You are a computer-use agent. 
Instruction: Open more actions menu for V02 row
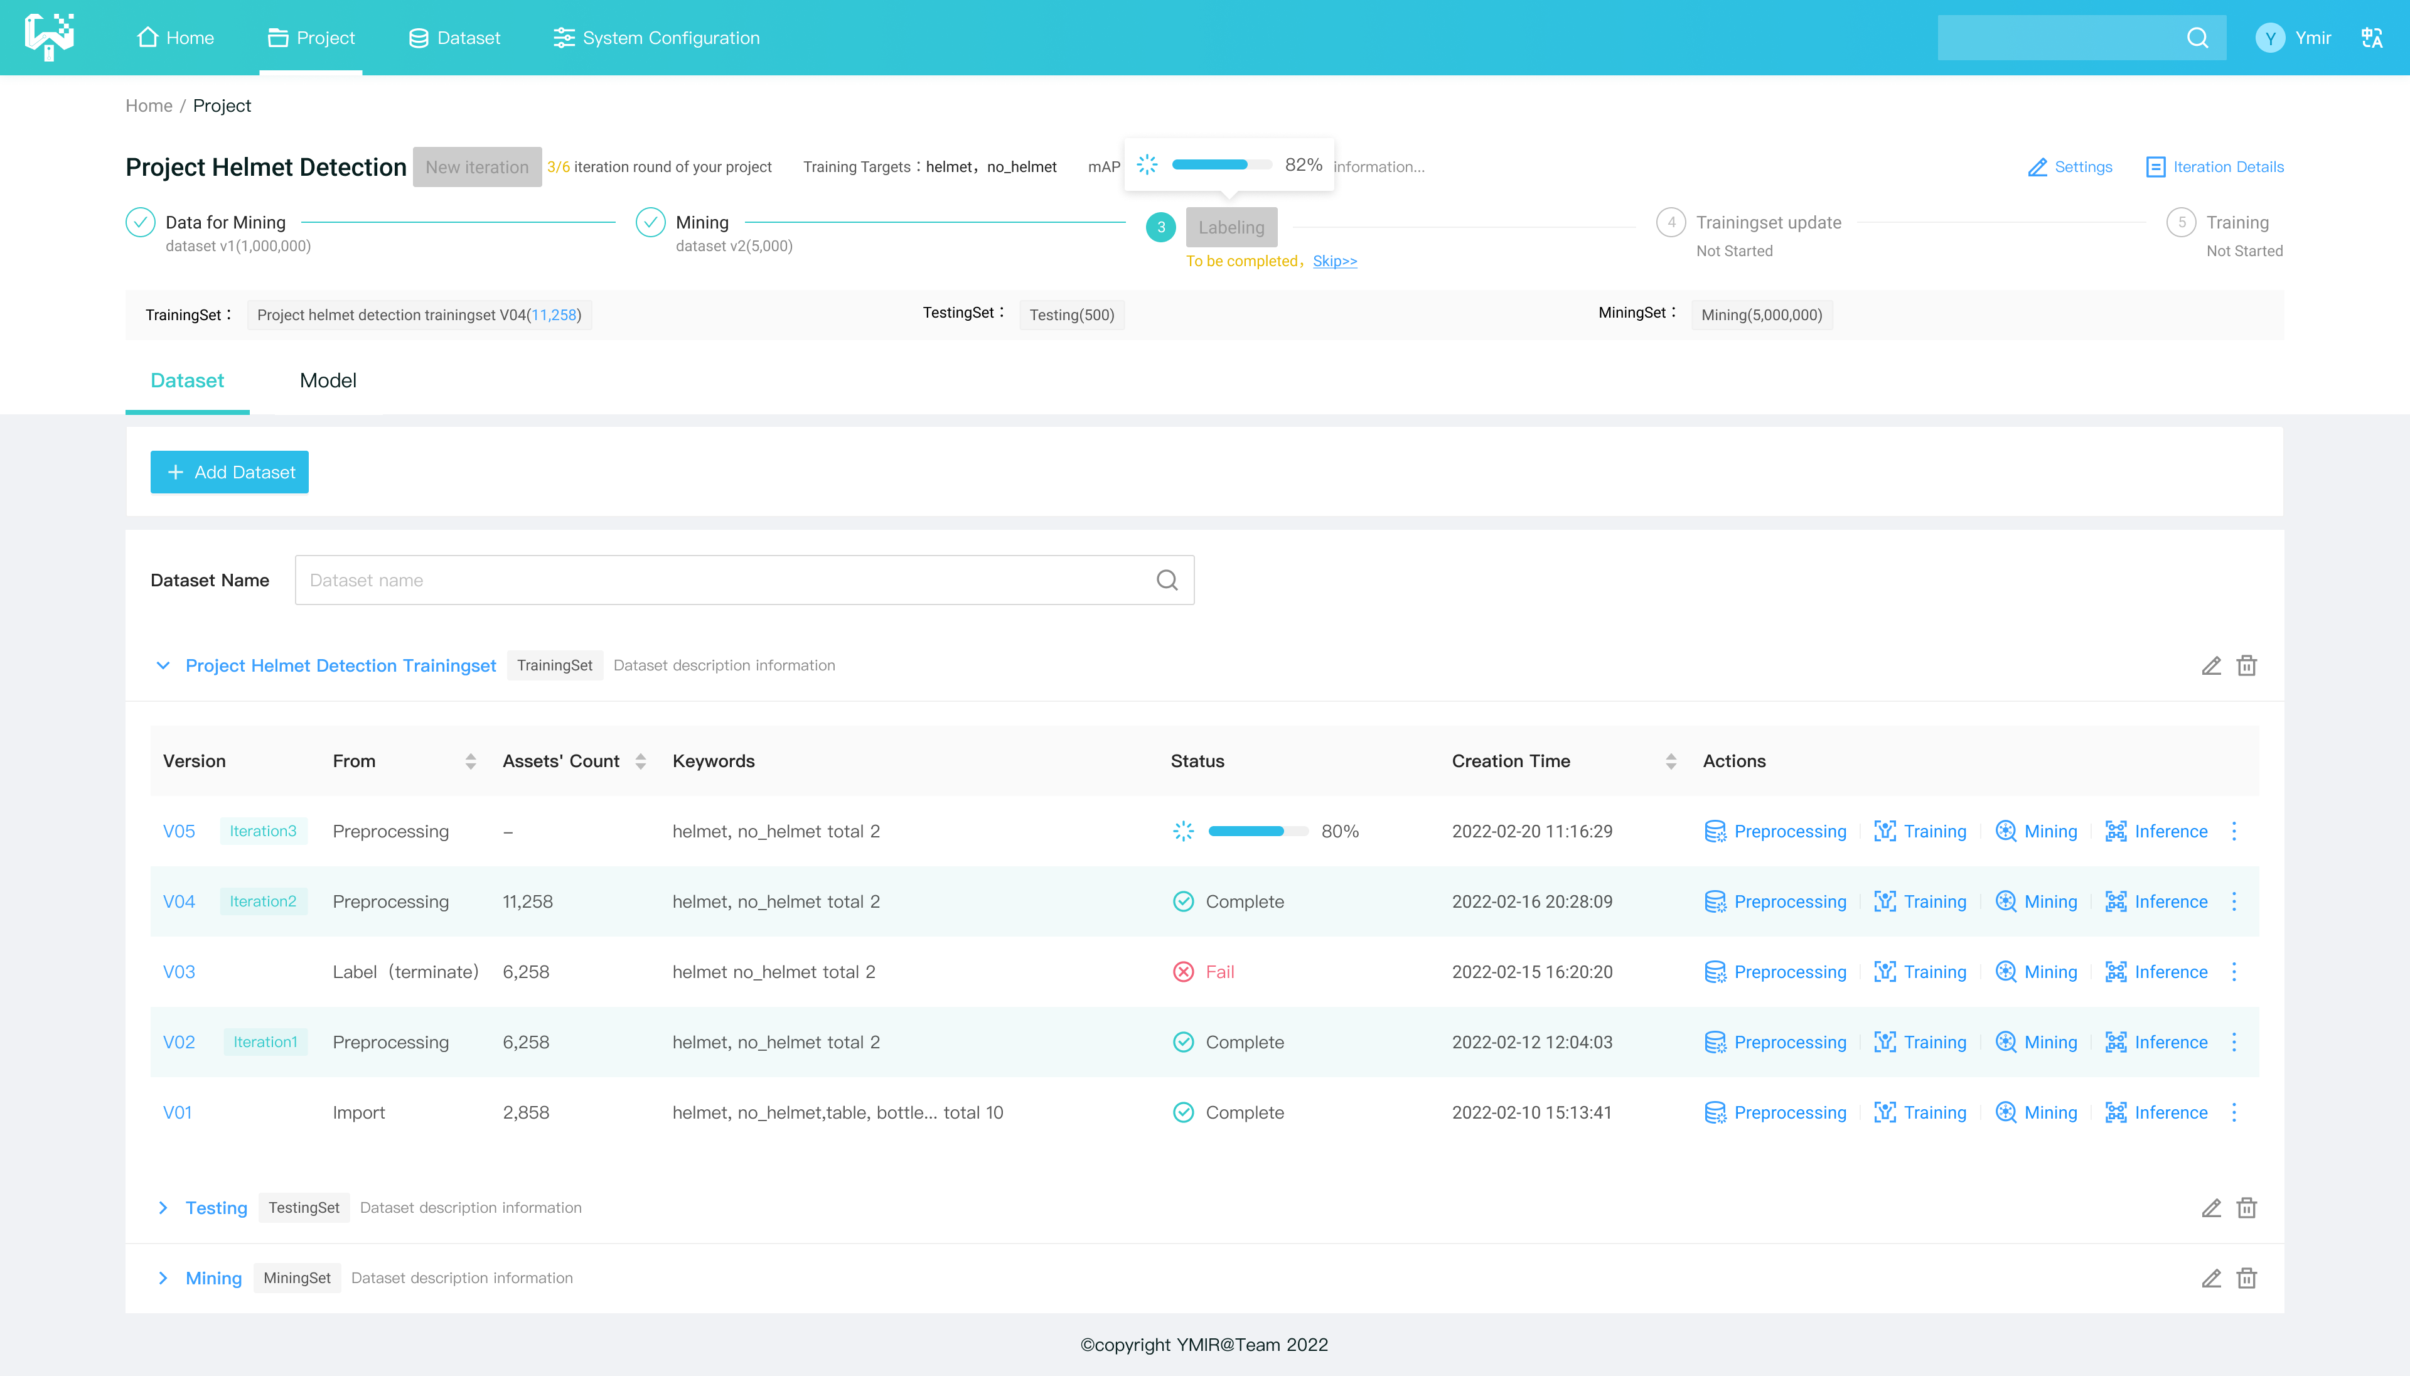coord(2234,1041)
